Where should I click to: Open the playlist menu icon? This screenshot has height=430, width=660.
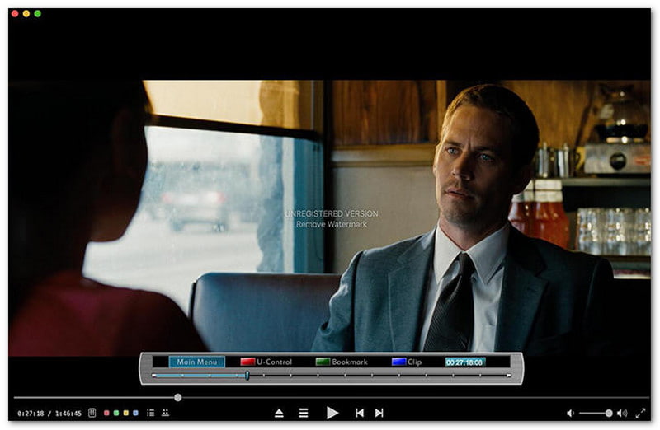[x=304, y=413]
